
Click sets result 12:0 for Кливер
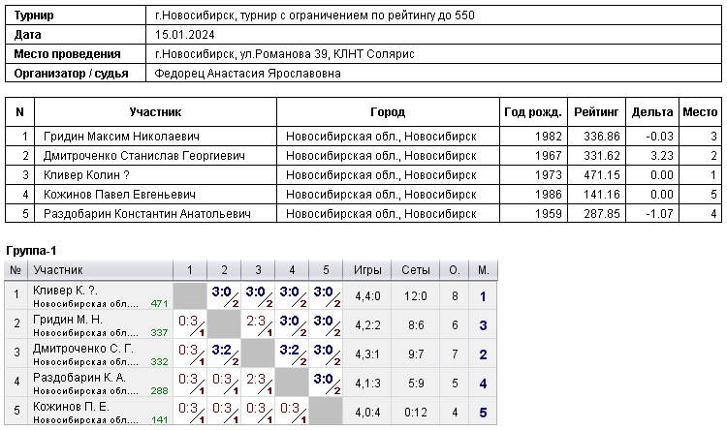[416, 295]
